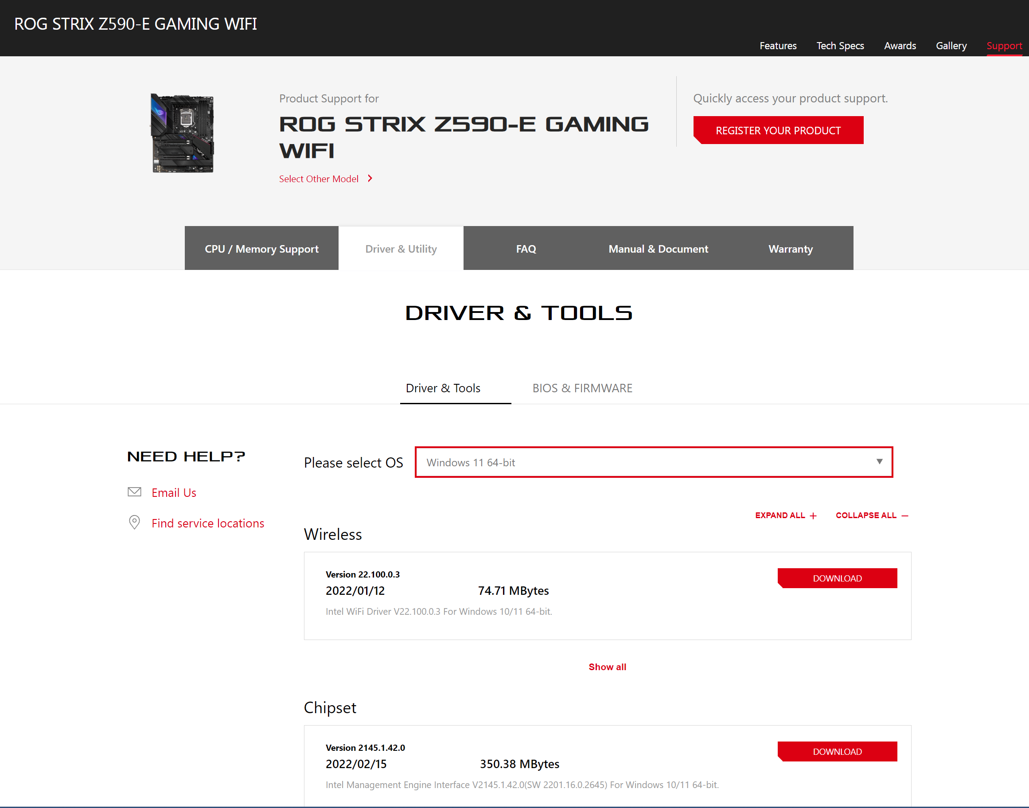The height and width of the screenshot is (808, 1029).
Task: Download Intel Management Engine Interface 2145.1.42.0
Action: tap(837, 751)
